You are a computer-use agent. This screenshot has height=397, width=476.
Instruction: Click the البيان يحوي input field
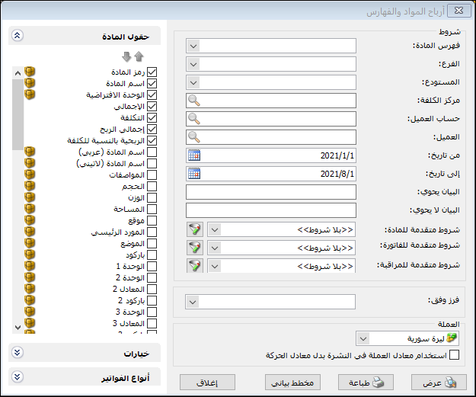click(271, 192)
